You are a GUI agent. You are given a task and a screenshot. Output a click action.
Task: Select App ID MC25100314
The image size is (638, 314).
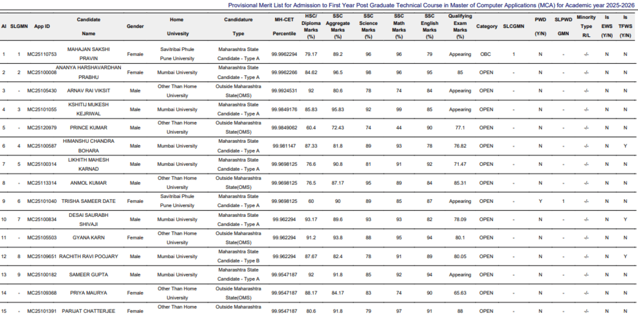[42, 164]
